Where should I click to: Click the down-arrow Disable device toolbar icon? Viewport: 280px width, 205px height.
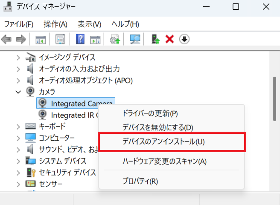(x=184, y=39)
